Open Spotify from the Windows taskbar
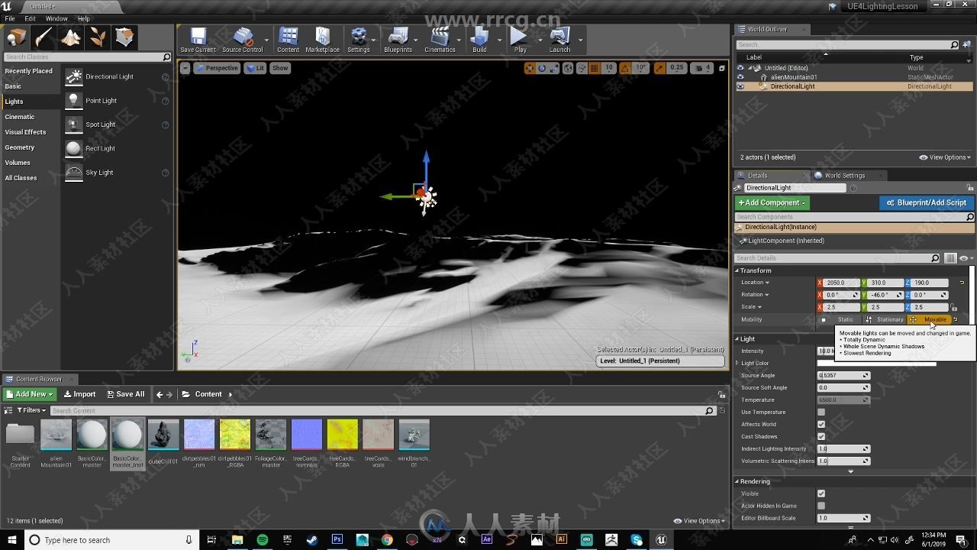Screen dimensions: 977x550 coord(263,540)
